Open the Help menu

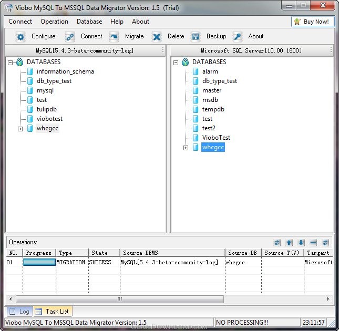point(117,22)
